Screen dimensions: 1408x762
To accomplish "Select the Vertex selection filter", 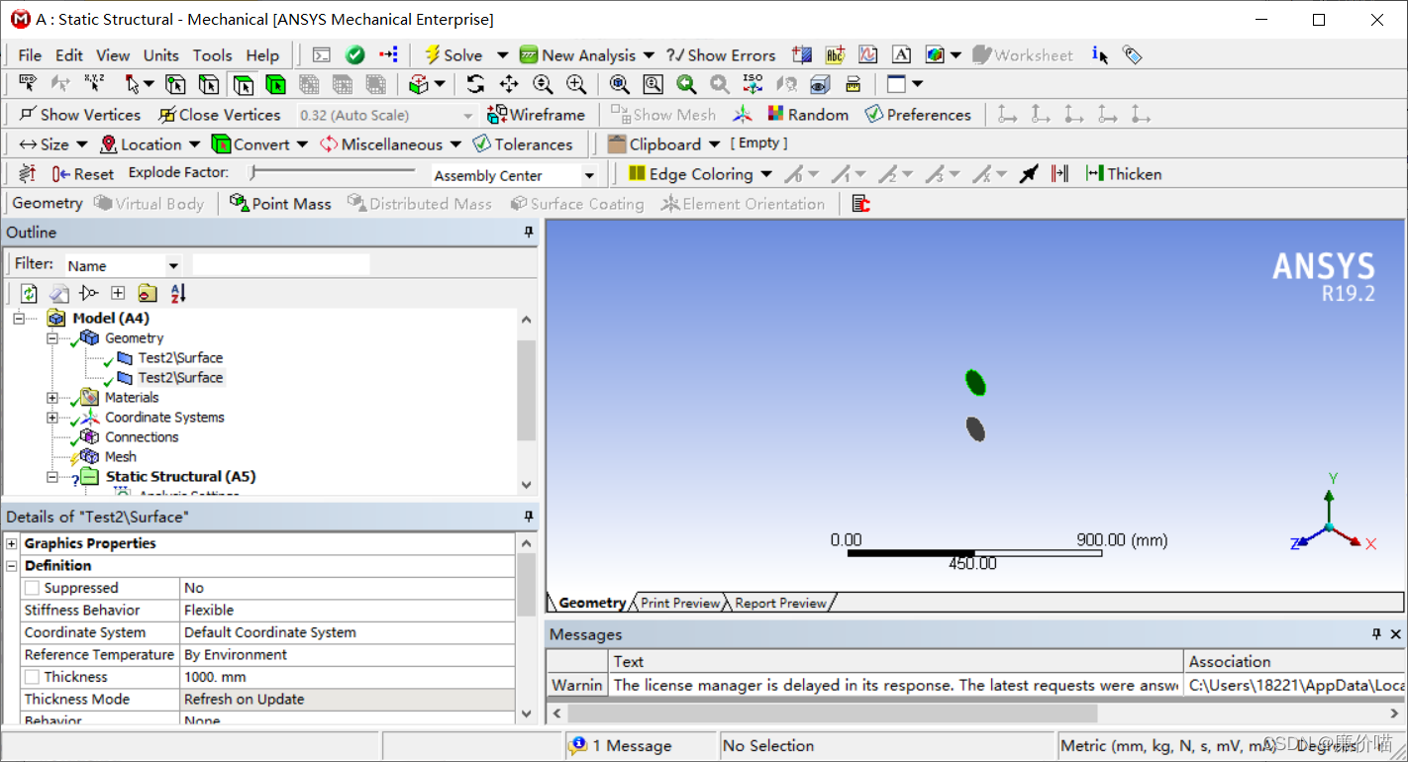I will tap(175, 84).
